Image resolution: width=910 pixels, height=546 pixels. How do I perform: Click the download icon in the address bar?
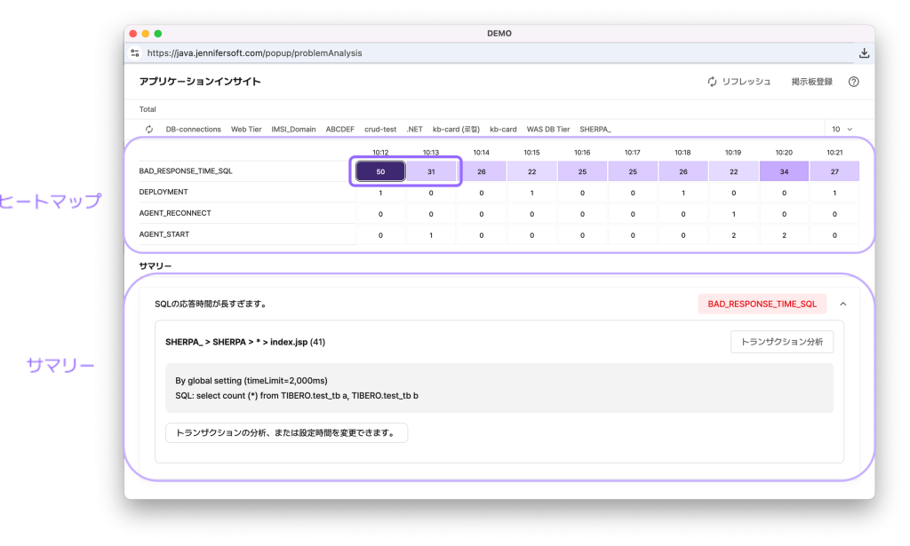(864, 53)
